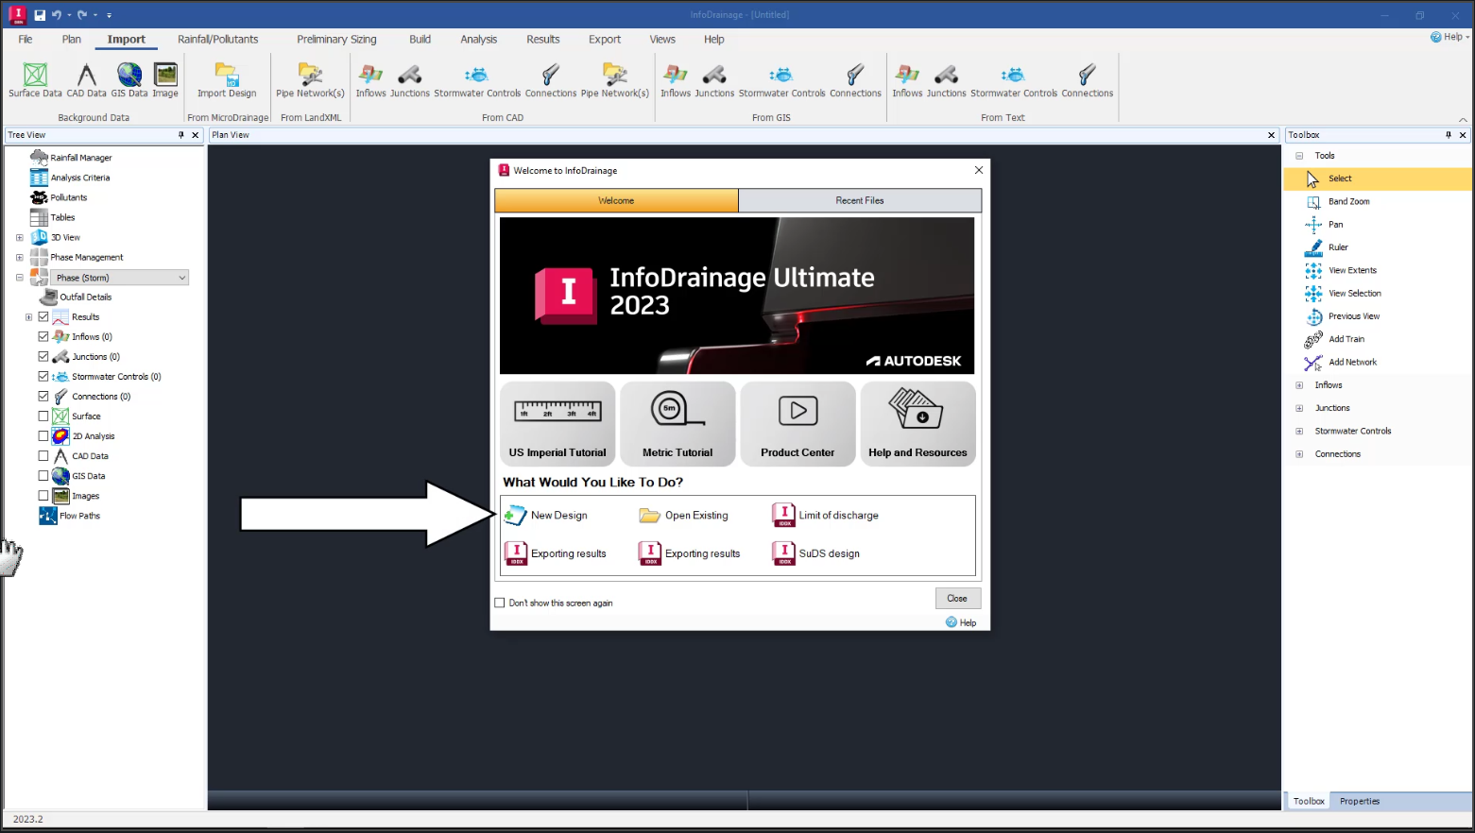This screenshot has height=833, width=1475.
Task: Uncheck Stormwater Controls (0) checkbox
Action: click(x=43, y=376)
